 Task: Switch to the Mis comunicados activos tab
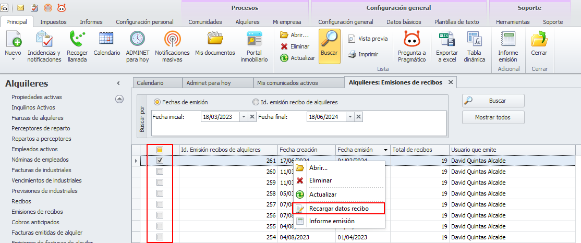(x=287, y=83)
